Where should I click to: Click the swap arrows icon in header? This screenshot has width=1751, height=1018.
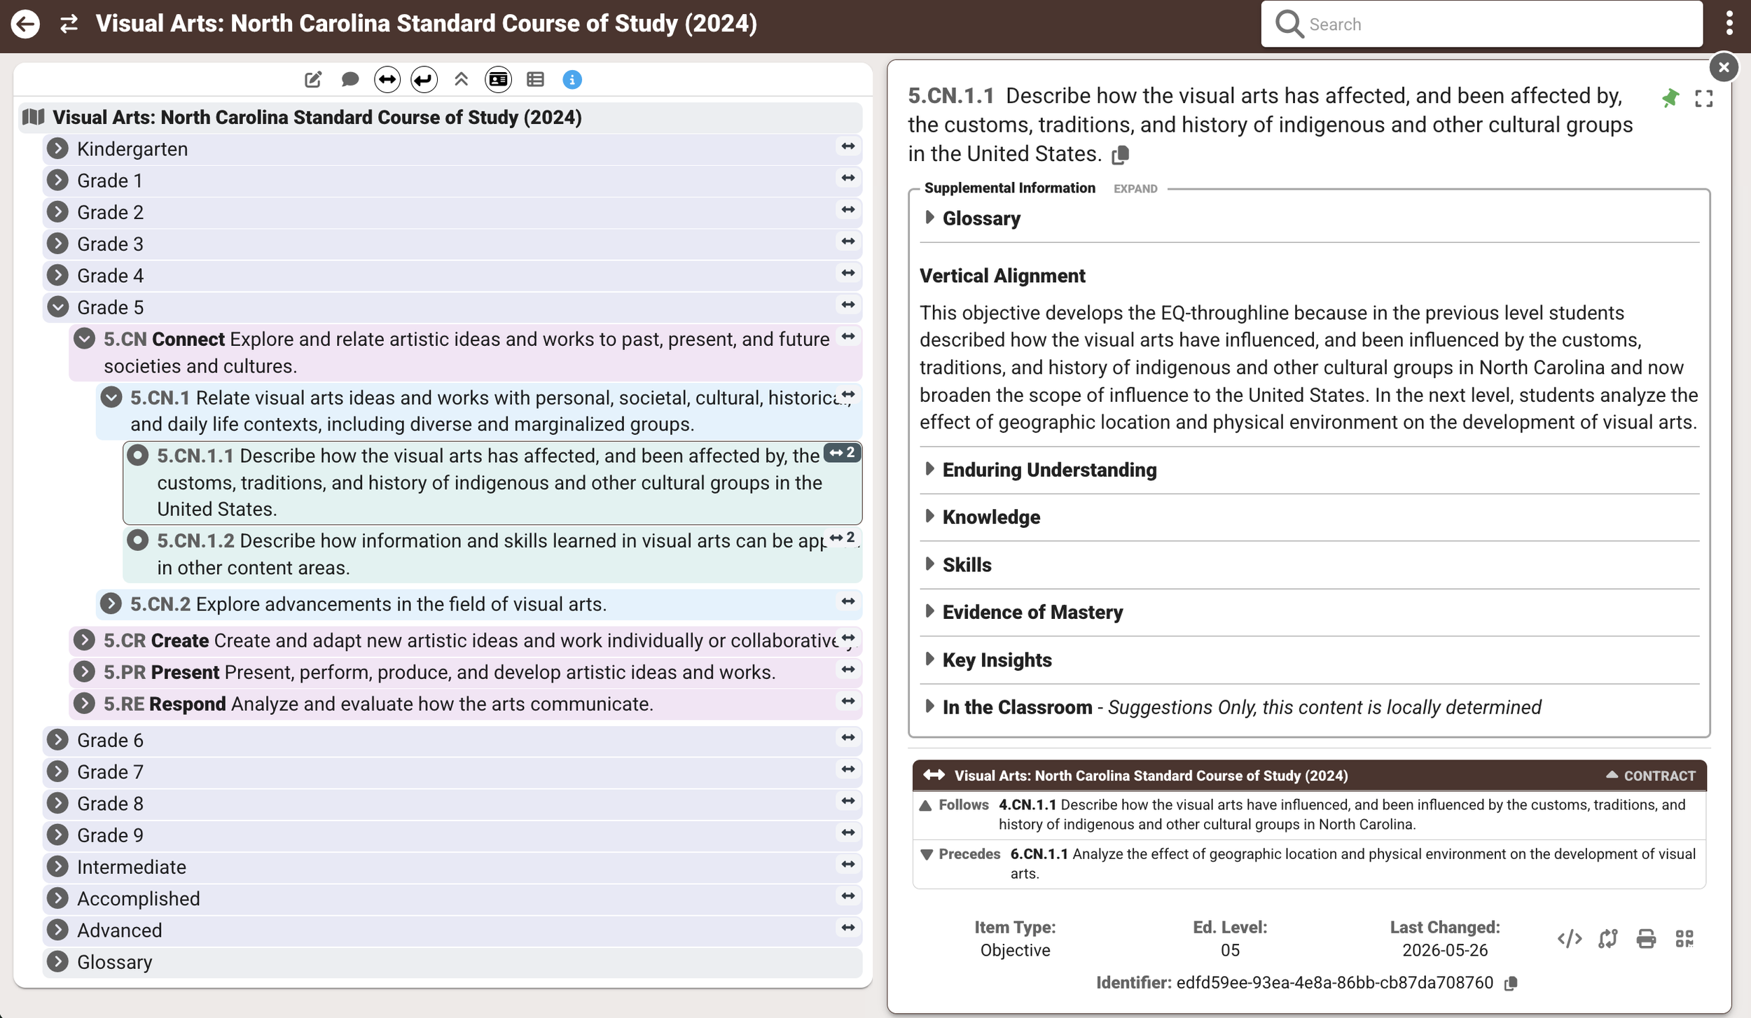coord(69,24)
